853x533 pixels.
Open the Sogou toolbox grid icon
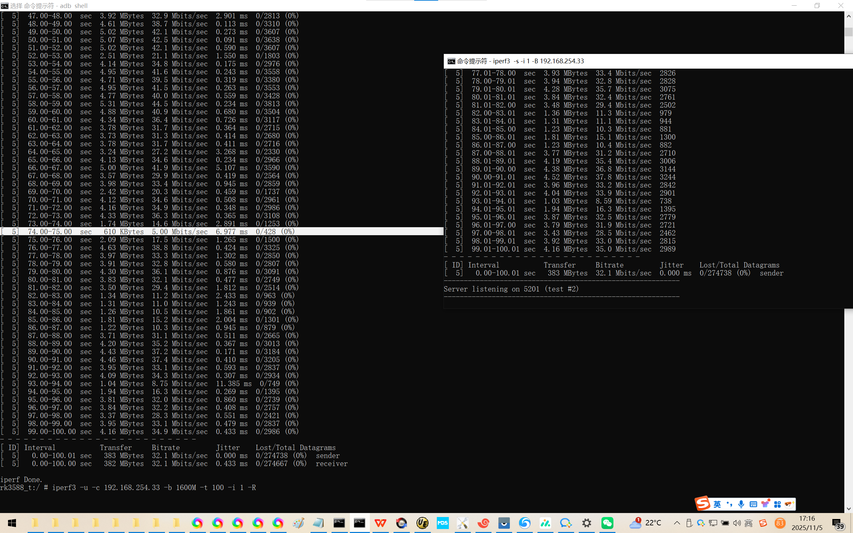click(x=777, y=504)
